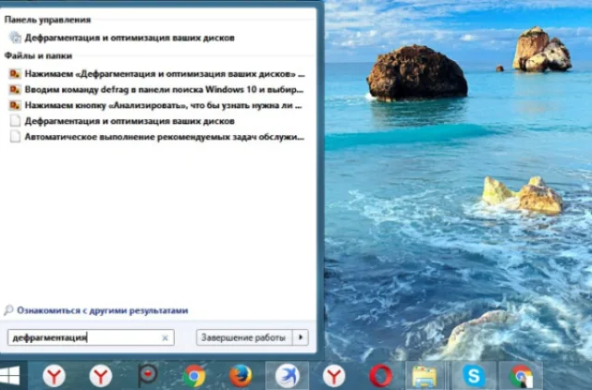Screen dimensions: 592x390
Task: Switch to the blue bird app in taskbar
Action: pos(287,376)
